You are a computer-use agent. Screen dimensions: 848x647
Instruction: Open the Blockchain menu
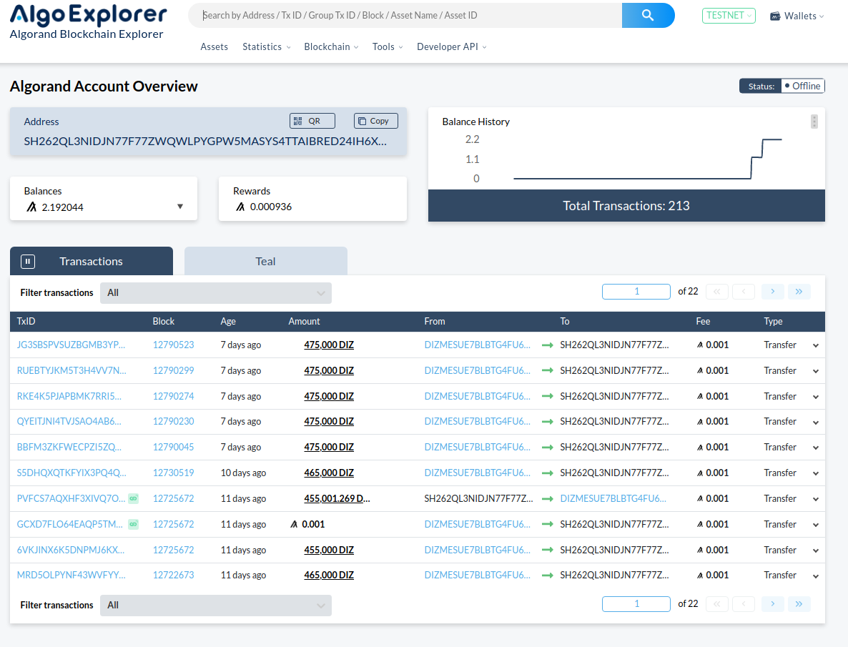point(331,46)
